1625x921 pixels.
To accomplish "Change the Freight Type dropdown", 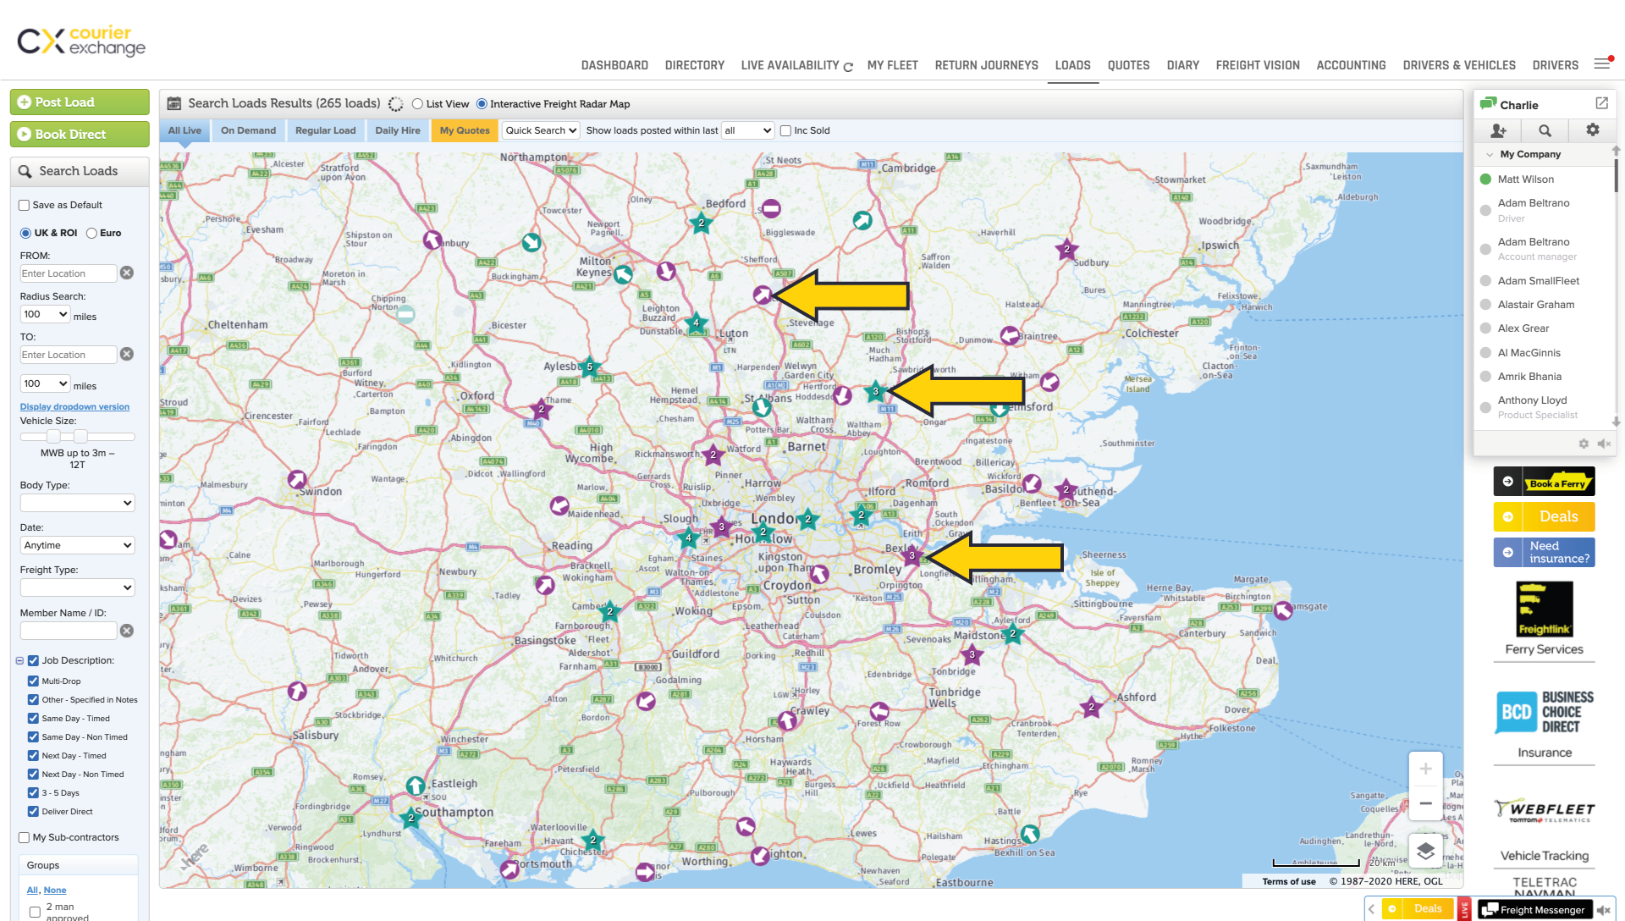I will [77, 587].
